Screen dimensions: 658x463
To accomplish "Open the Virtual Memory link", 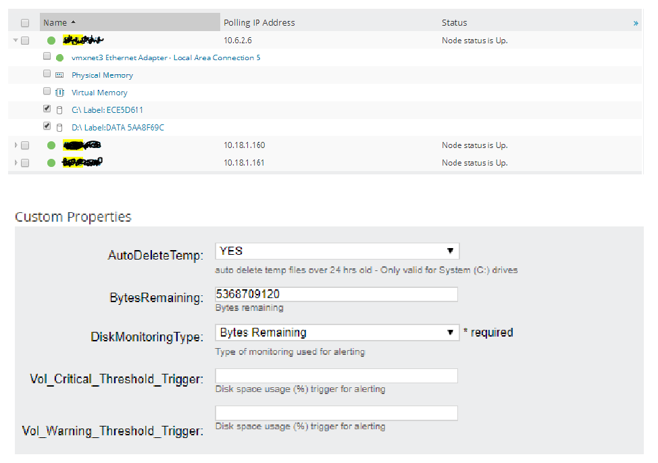I will pos(99,93).
